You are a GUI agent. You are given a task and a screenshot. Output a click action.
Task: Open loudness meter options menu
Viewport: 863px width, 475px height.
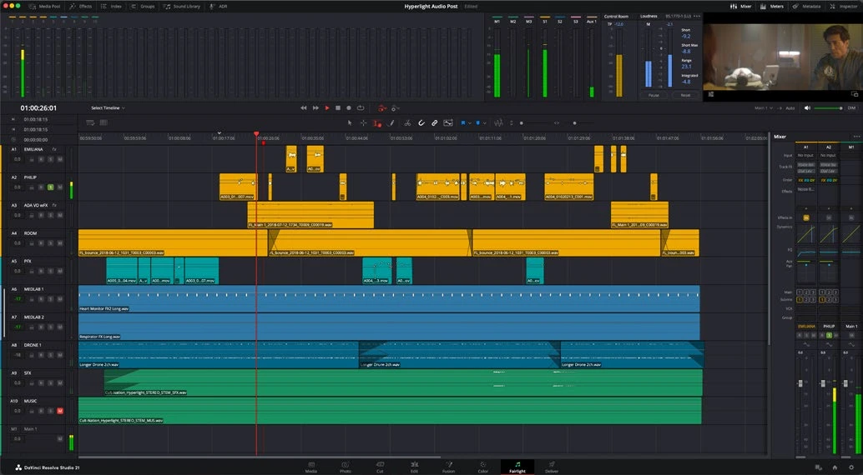tap(697, 16)
